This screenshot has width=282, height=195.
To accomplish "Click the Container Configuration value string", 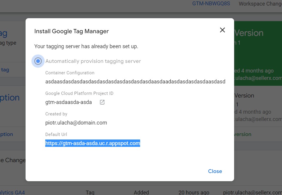I will tap(135, 82).
